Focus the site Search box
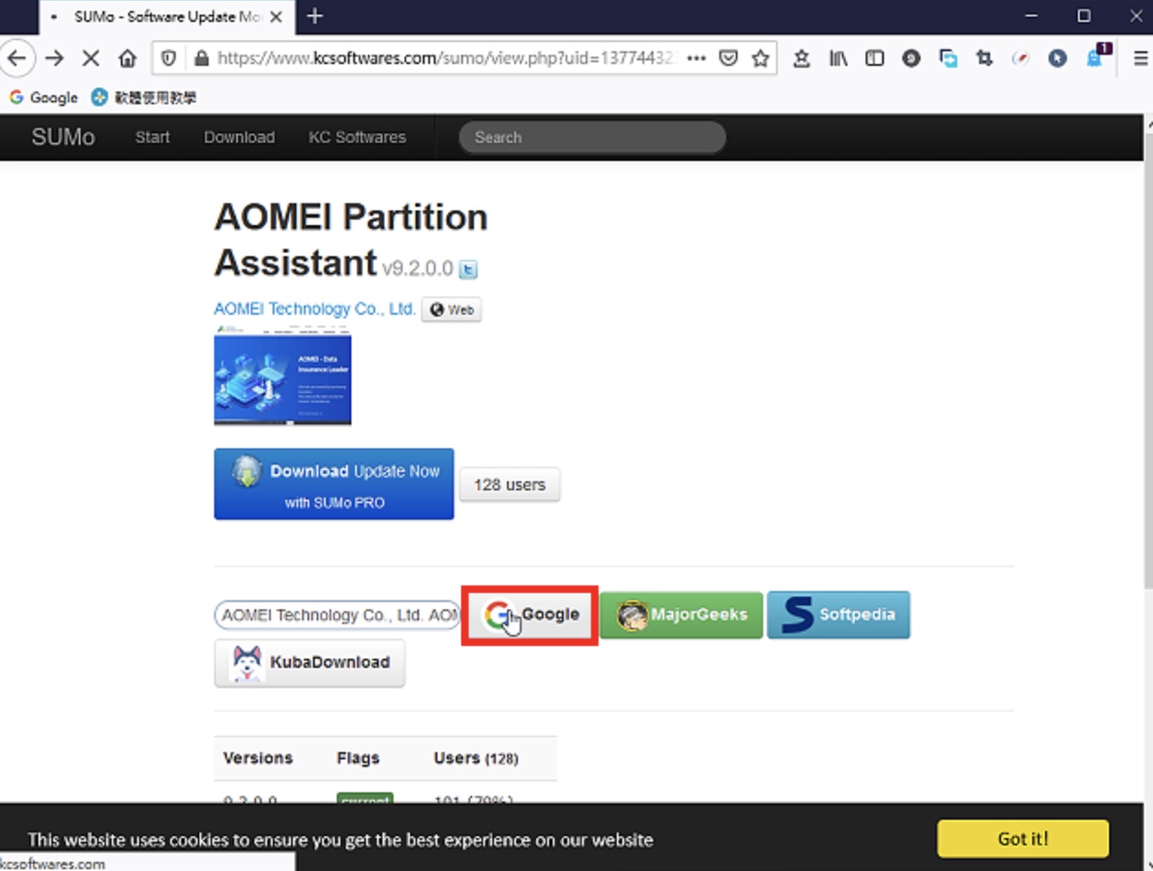 (592, 137)
